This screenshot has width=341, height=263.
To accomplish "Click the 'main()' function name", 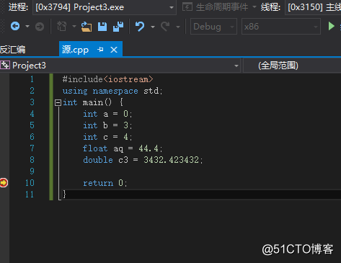I will (x=97, y=102).
